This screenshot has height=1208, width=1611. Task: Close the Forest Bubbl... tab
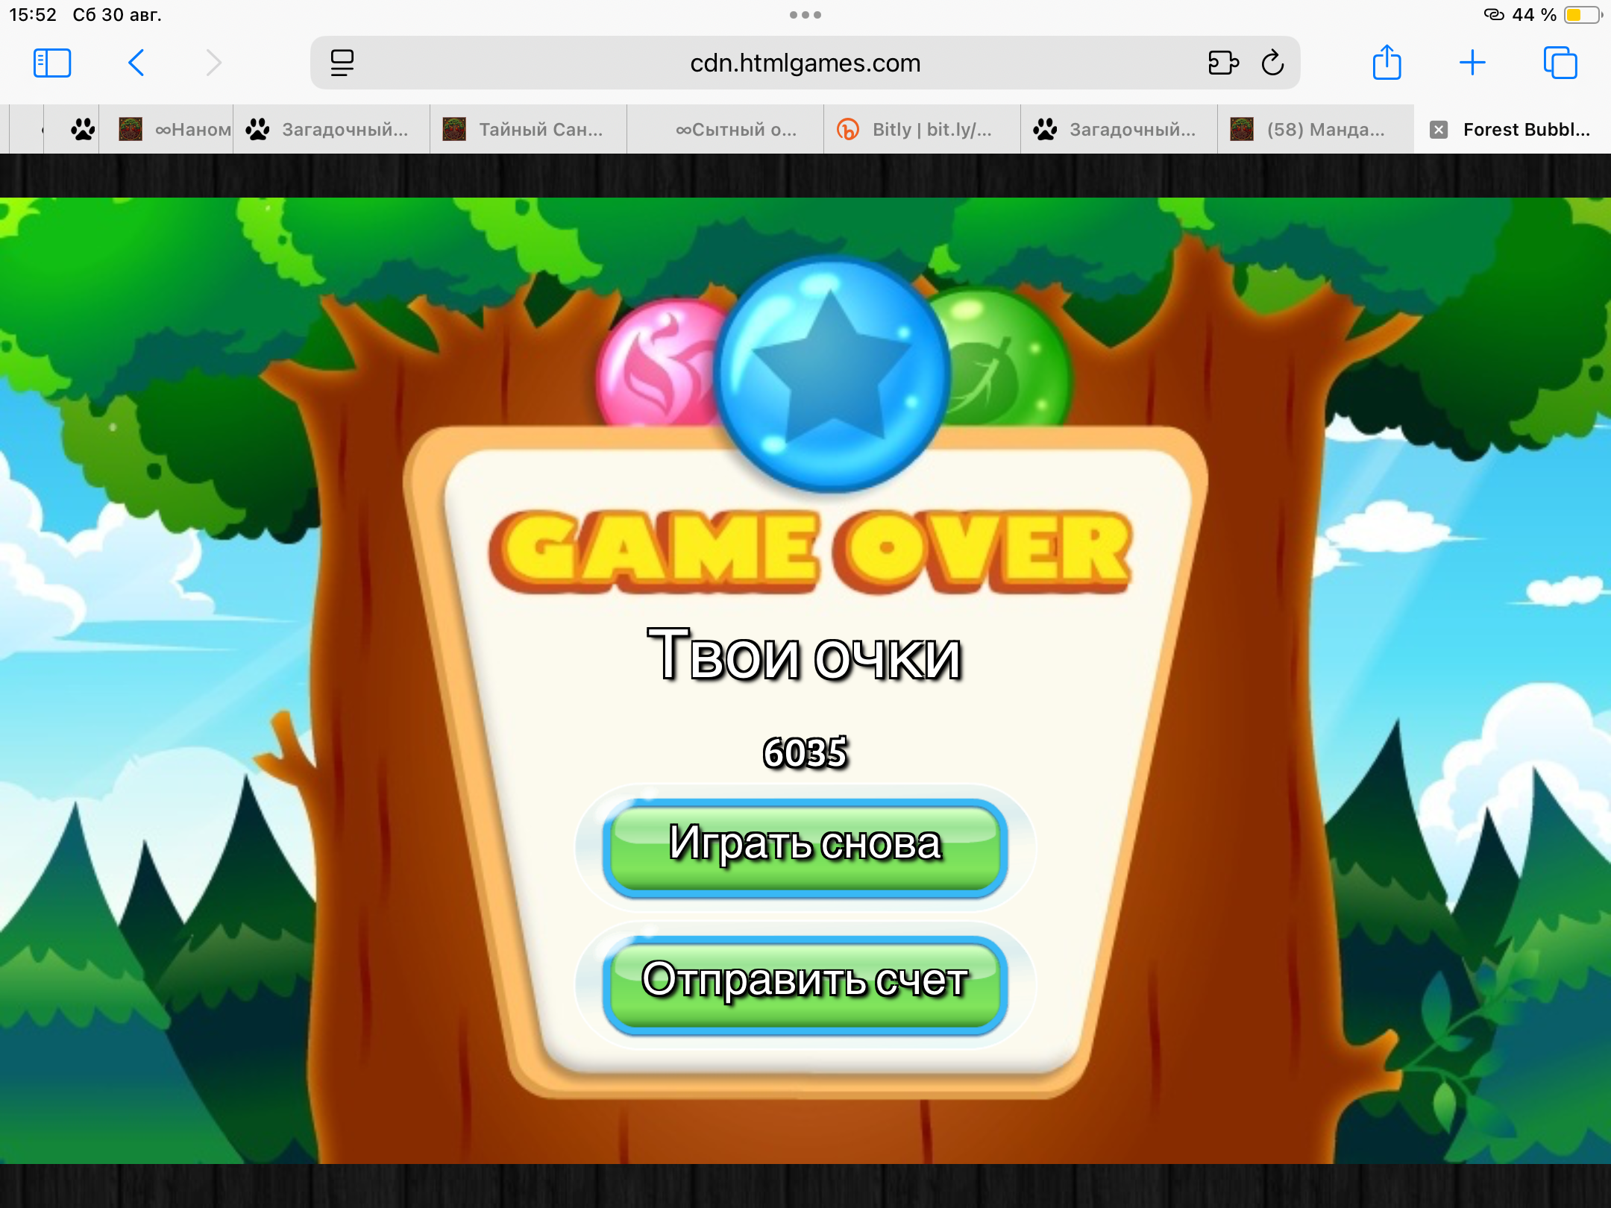pyautogui.click(x=1439, y=130)
